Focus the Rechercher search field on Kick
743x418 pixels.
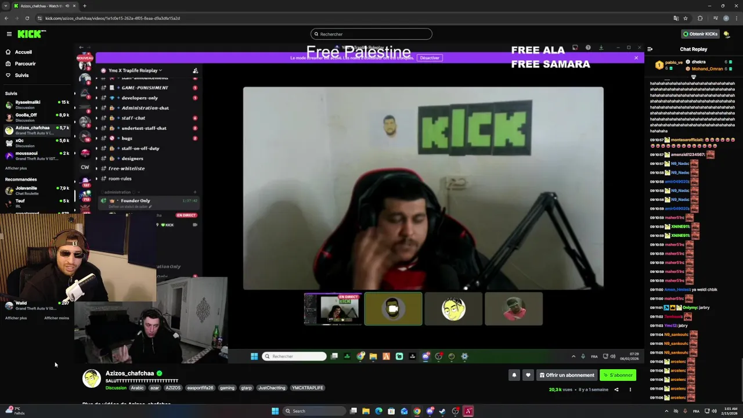(371, 34)
